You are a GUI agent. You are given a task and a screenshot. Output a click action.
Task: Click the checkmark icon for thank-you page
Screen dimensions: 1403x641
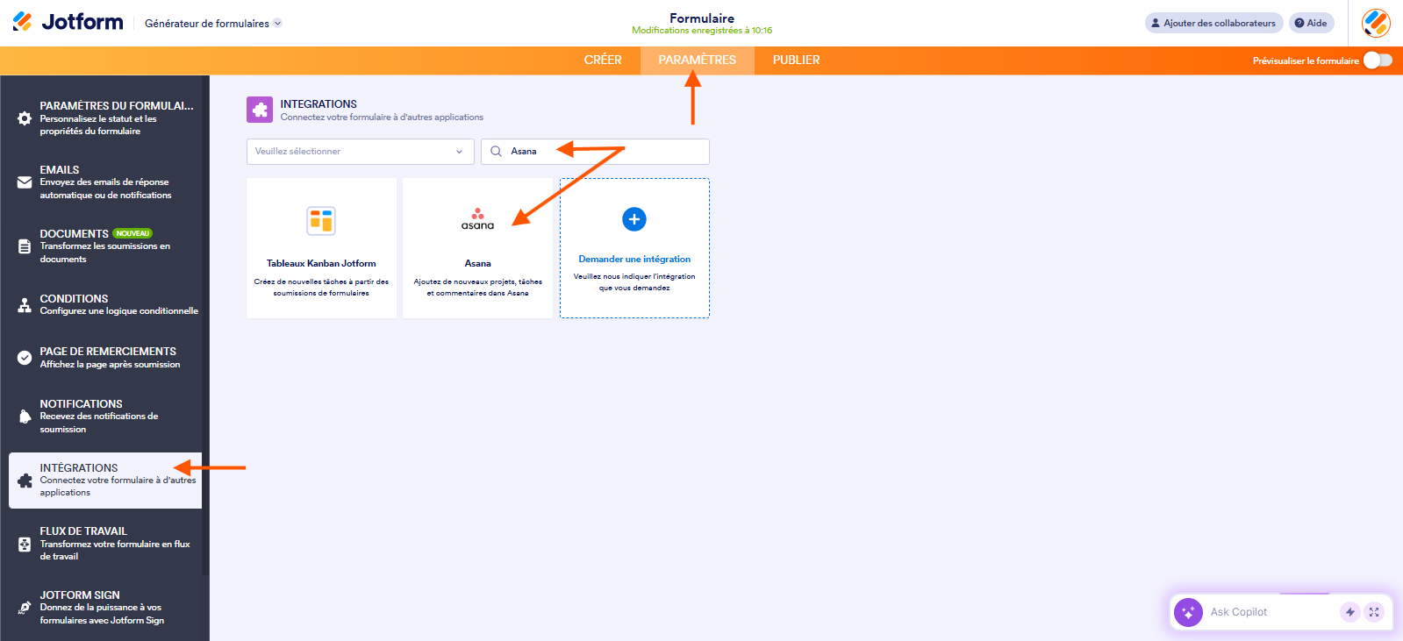tap(25, 358)
